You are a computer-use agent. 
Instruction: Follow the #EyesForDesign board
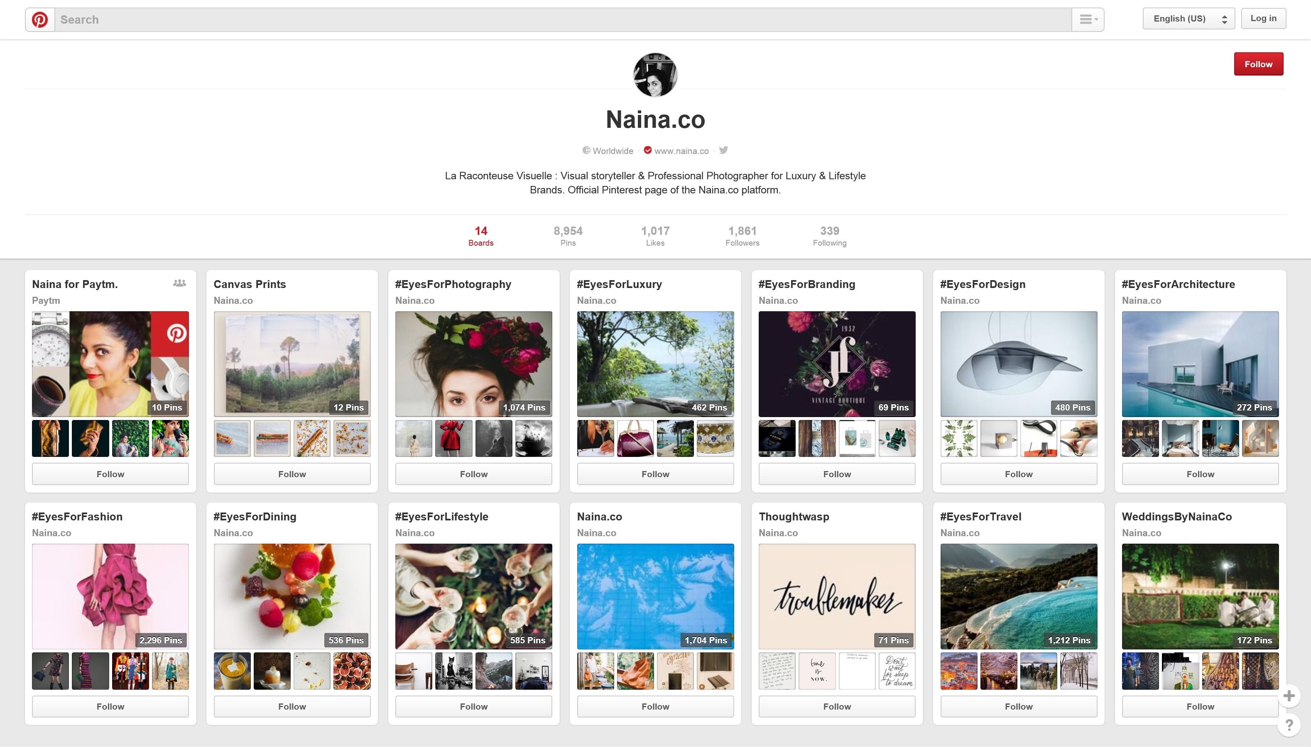tap(1019, 474)
